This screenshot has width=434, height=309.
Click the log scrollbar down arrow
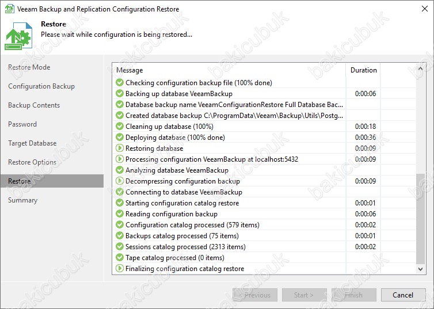420,269
